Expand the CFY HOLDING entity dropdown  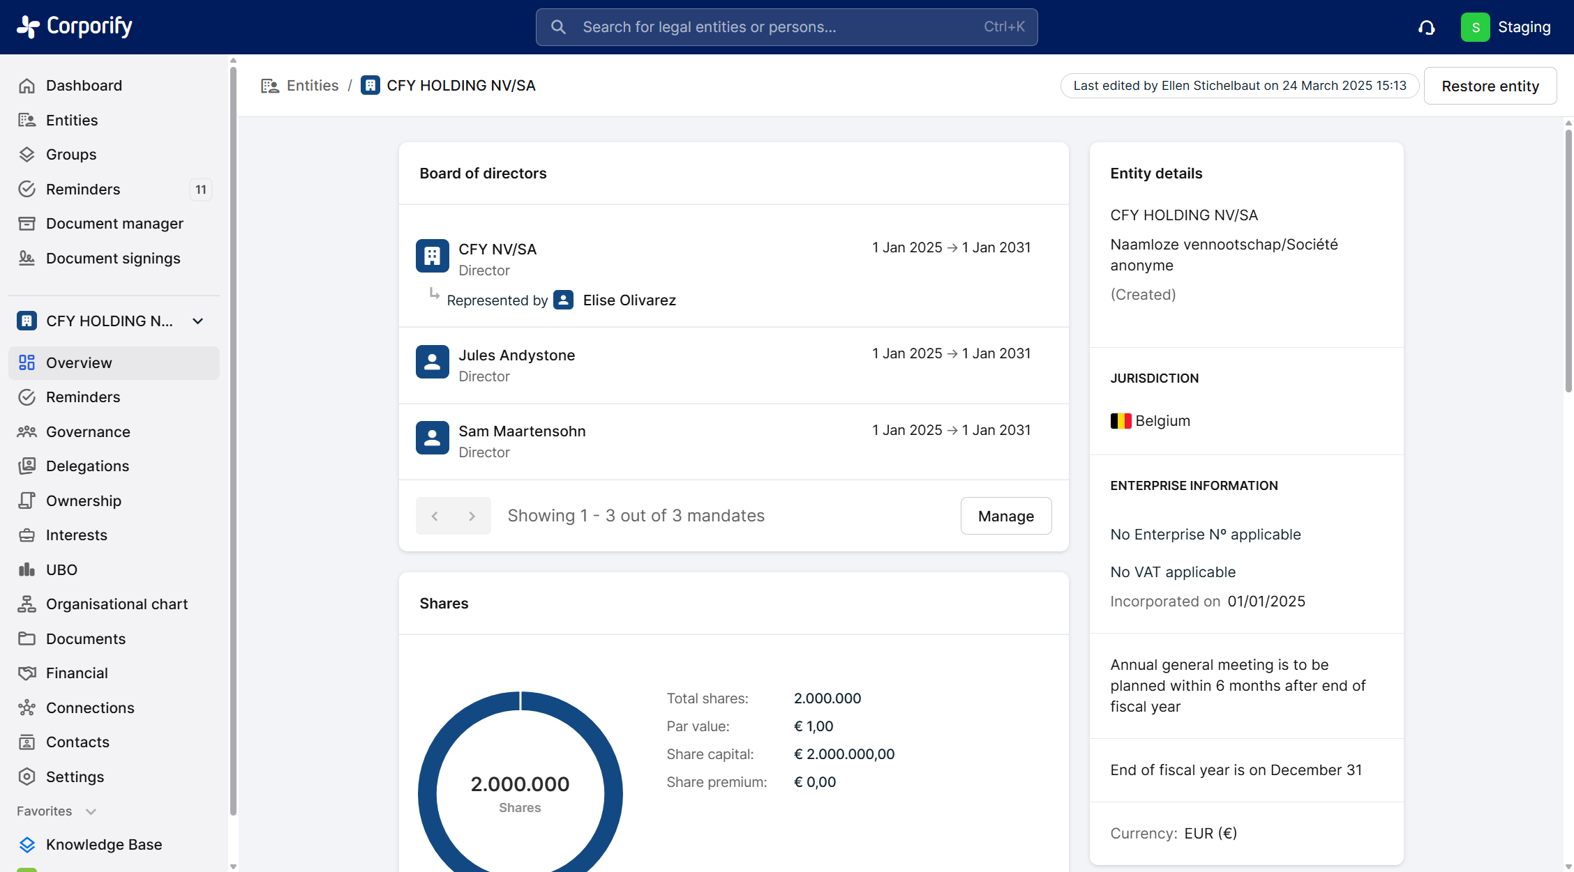[x=198, y=321]
